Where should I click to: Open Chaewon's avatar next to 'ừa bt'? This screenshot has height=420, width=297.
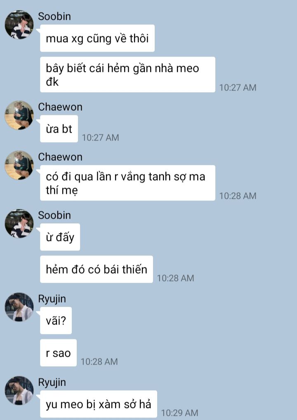pos(19,115)
